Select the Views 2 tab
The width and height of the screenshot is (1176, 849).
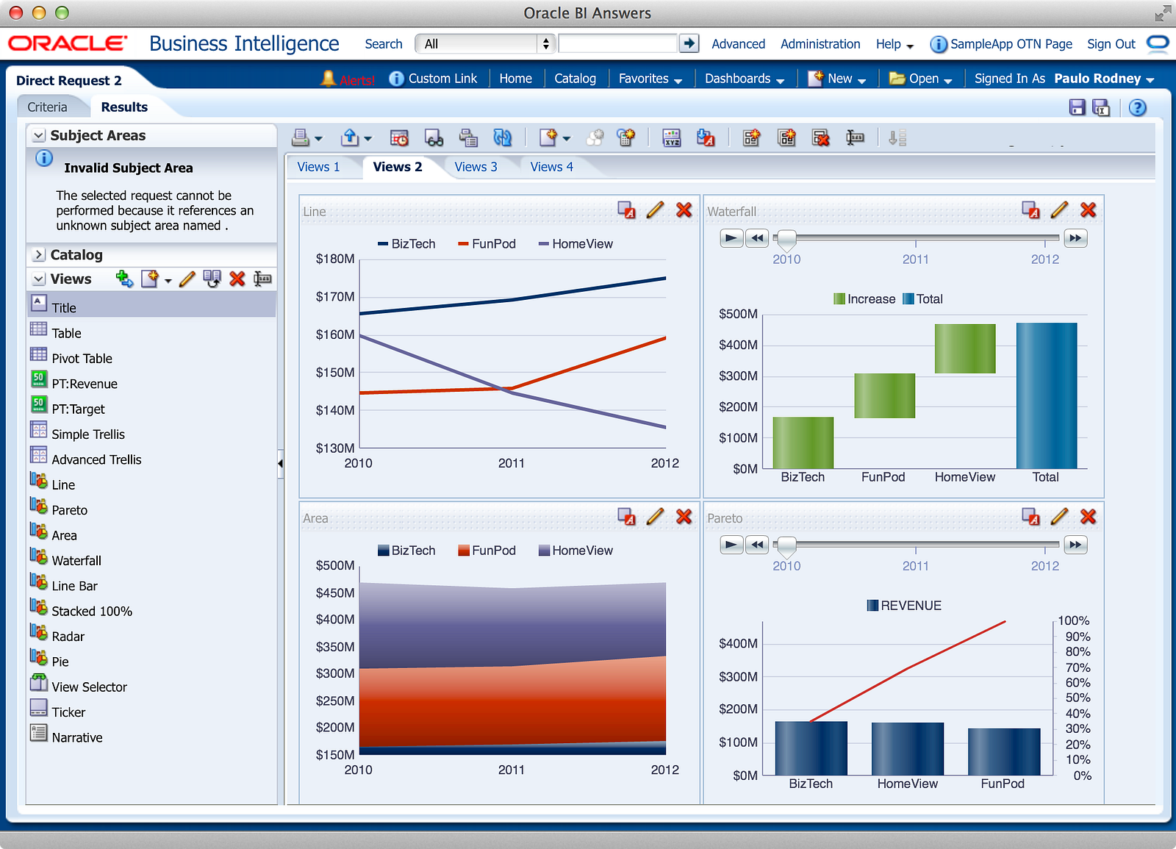398,167
